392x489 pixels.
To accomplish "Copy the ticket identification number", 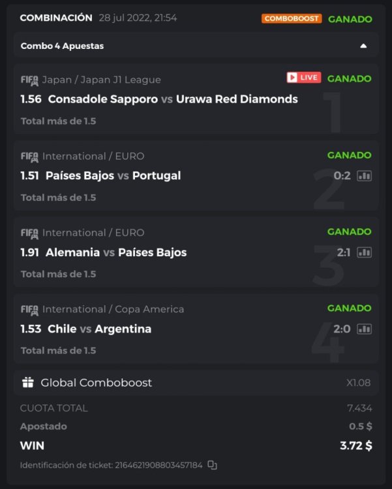I will click(x=212, y=465).
